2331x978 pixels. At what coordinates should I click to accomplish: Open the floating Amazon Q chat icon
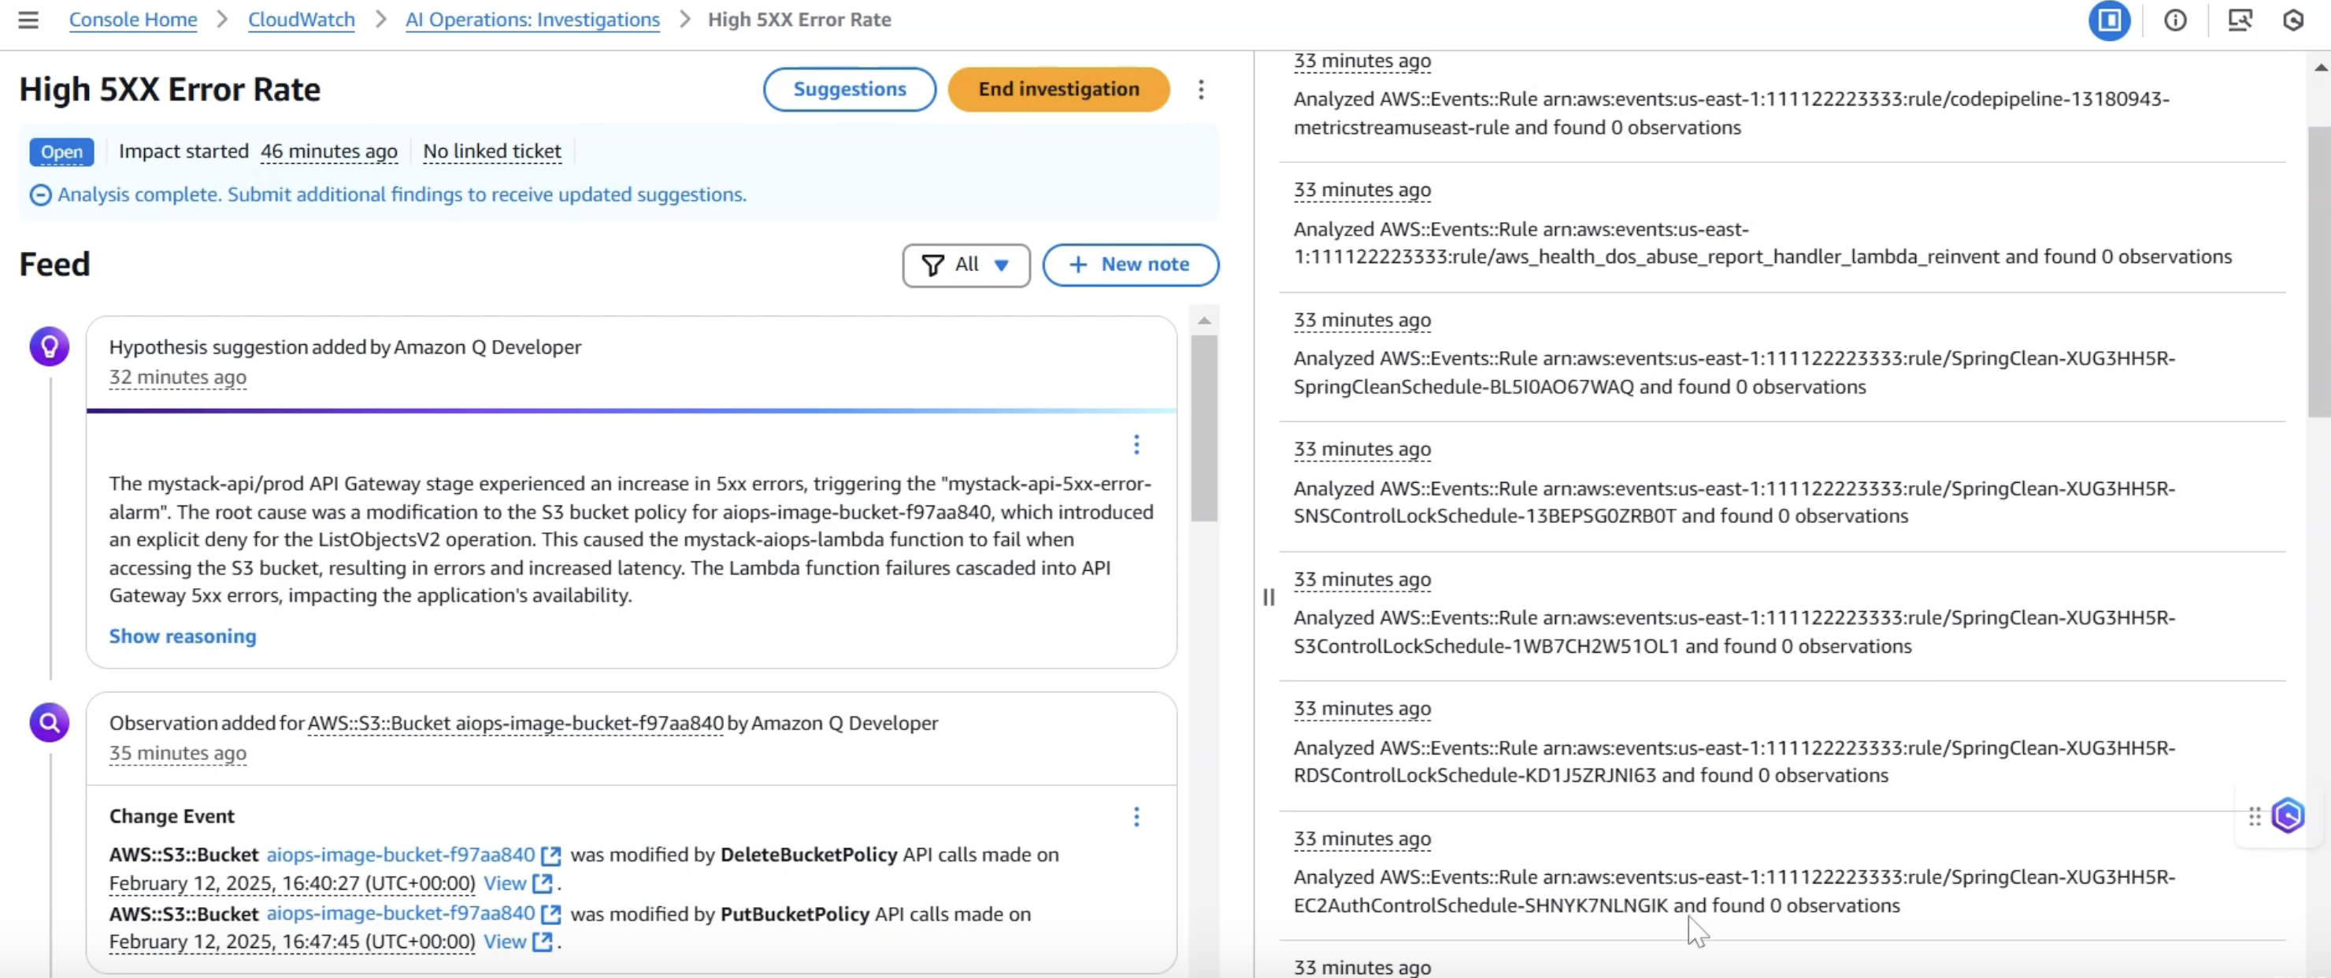2288,816
